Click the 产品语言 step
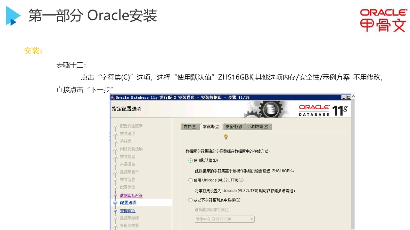The width and height of the screenshot is (410, 230). point(127,164)
